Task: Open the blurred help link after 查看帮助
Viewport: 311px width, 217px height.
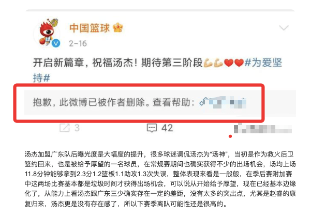Action: click(x=223, y=102)
